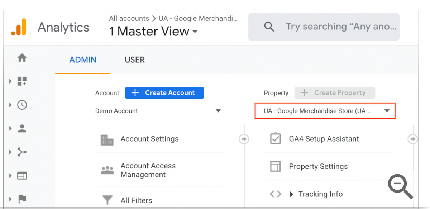430x209 pixels.
Task: Click the Analytics title text
Action: 63,28
